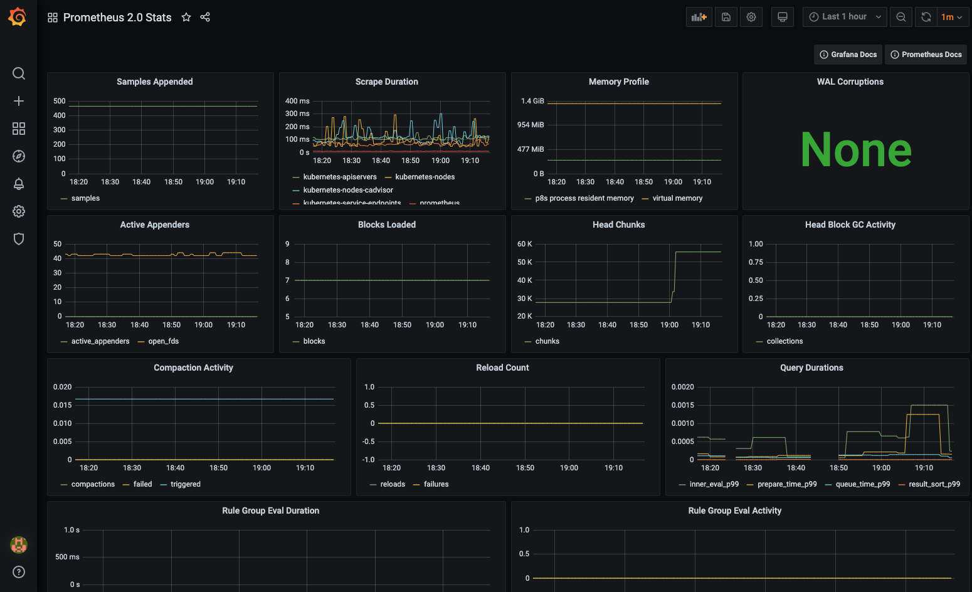Screen dimensions: 972x592
Task: Open the Grafana home logo
Action: click(x=18, y=17)
